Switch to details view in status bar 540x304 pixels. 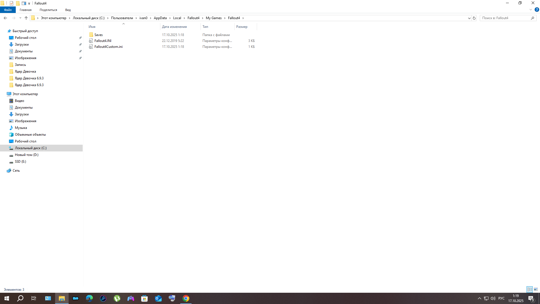click(x=530, y=289)
